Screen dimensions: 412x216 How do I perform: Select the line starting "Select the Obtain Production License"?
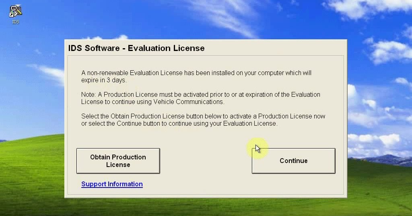(203, 116)
